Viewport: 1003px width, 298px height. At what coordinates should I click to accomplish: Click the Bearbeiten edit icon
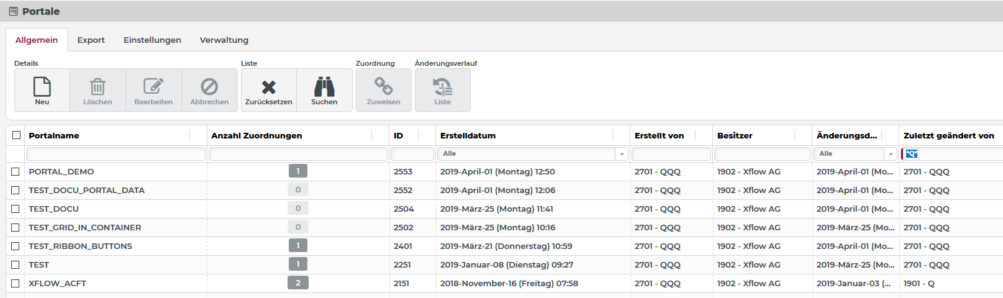point(153,87)
